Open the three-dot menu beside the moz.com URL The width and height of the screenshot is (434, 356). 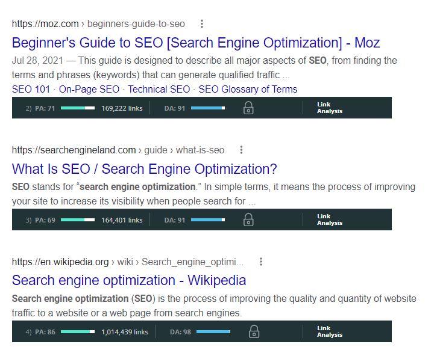click(202, 23)
